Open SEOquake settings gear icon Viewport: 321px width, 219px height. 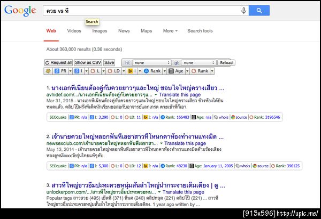pos(48,71)
